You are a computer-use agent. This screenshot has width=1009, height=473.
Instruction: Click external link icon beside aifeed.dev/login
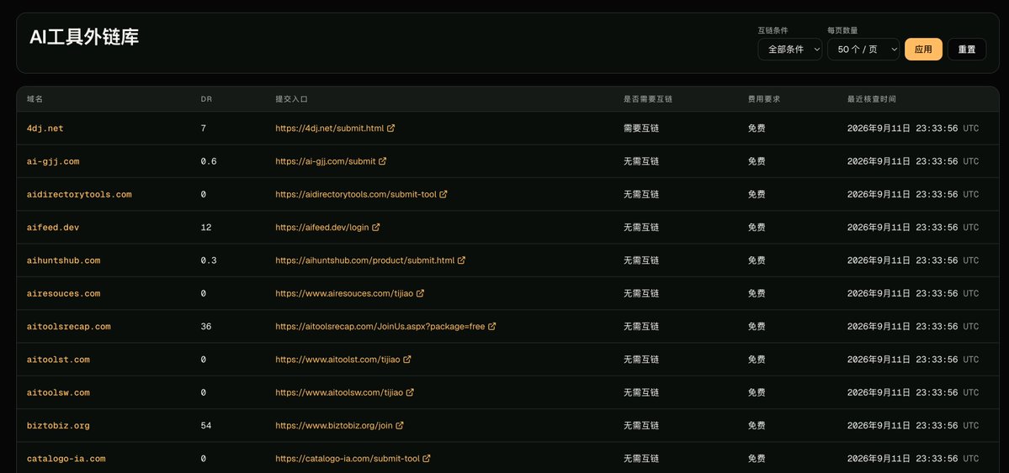point(376,227)
